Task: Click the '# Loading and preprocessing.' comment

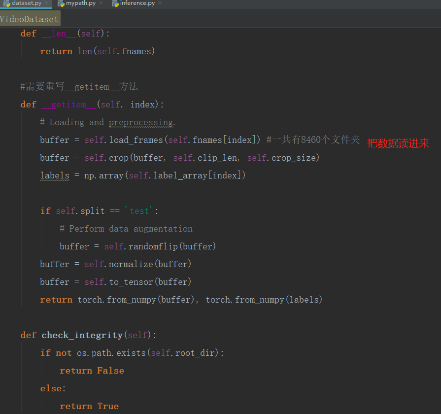Action: click(x=108, y=122)
